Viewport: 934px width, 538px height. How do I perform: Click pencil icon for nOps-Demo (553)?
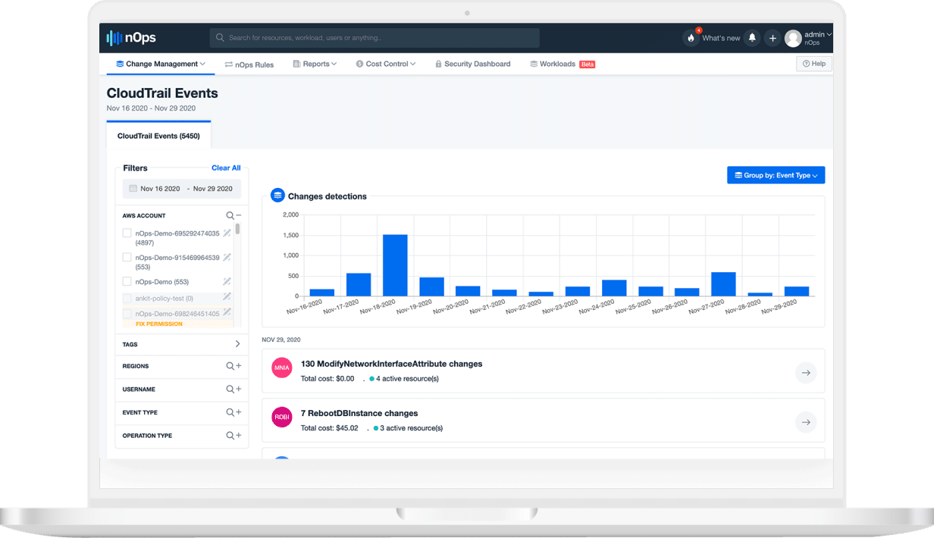tap(227, 282)
